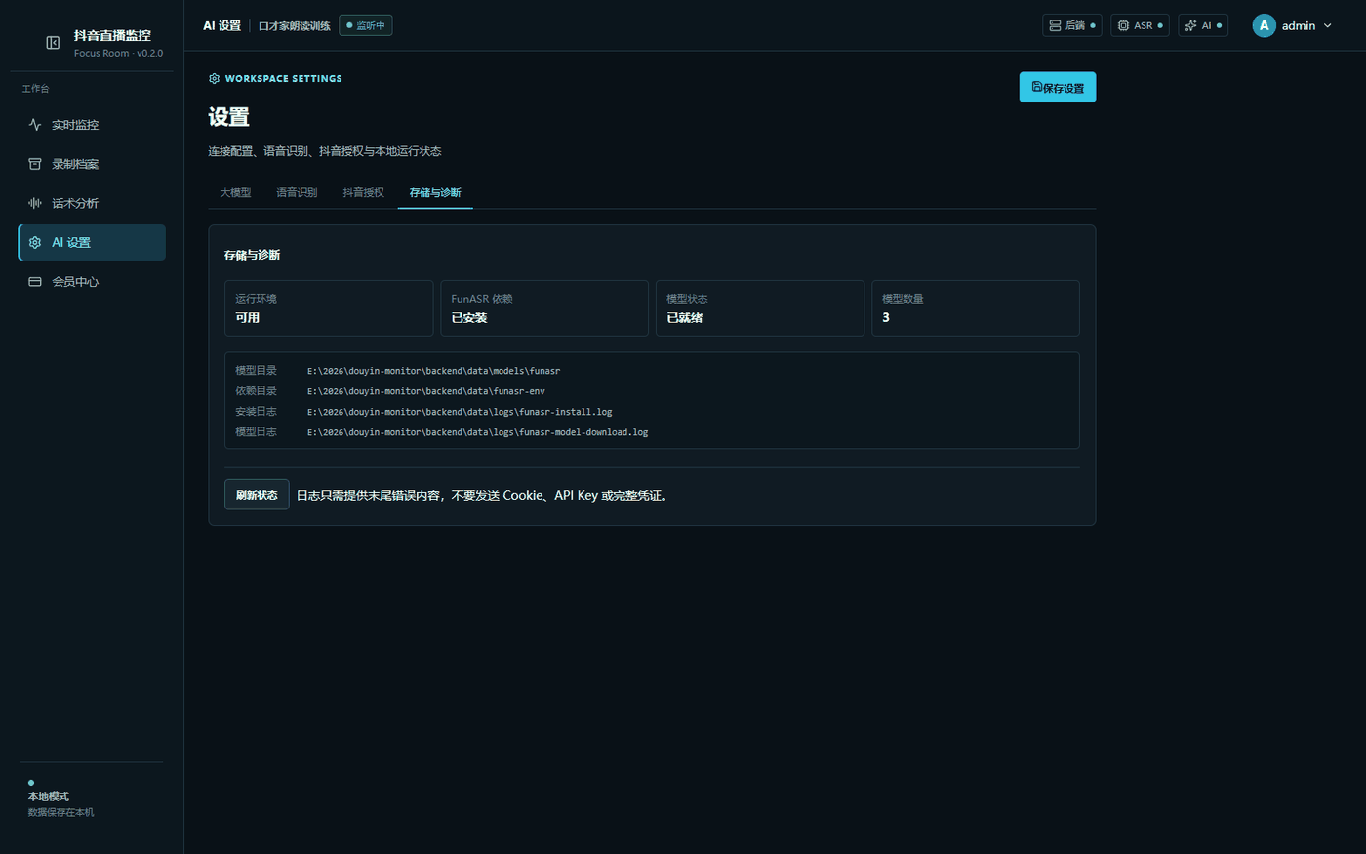Image resolution: width=1366 pixels, height=854 pixels.
Task: Click the 后端 server status icon
Action: point(1055,25)
